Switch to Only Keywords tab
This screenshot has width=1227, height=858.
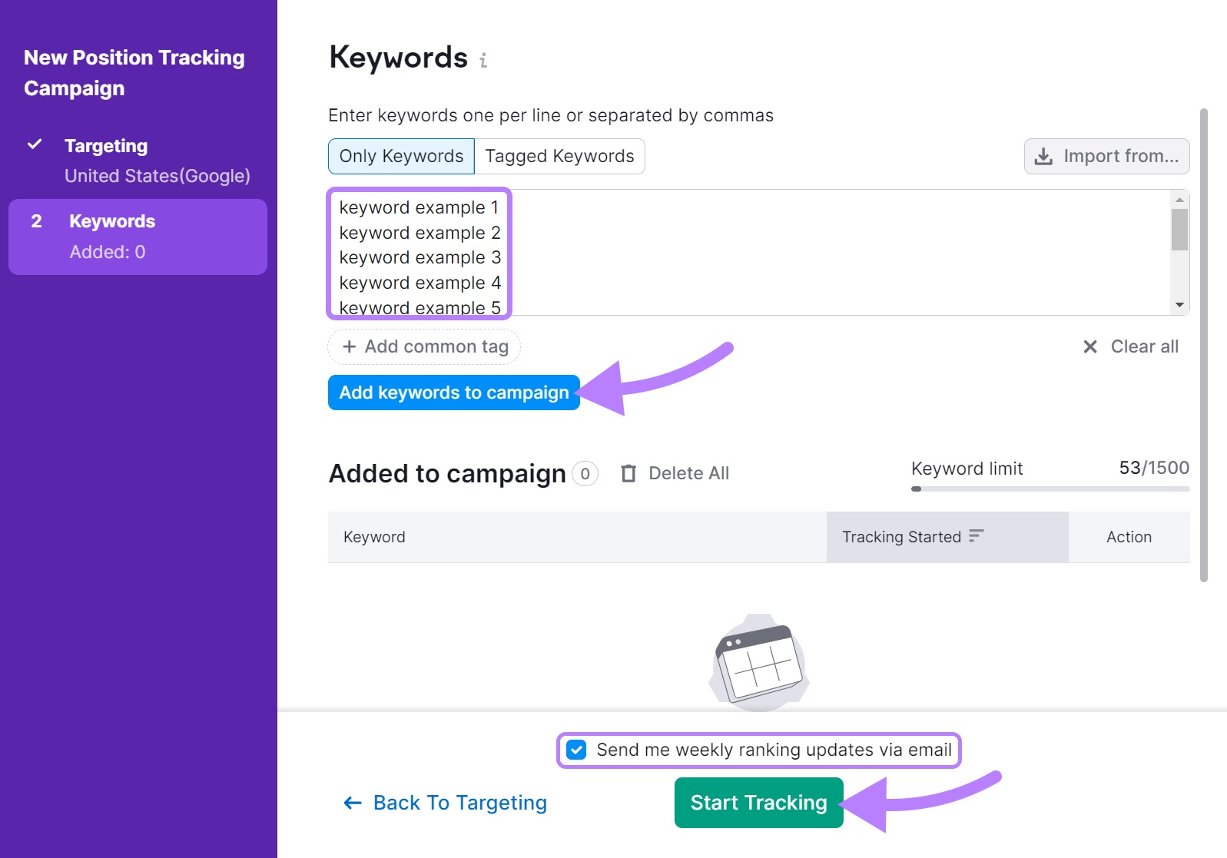(401, 157)
